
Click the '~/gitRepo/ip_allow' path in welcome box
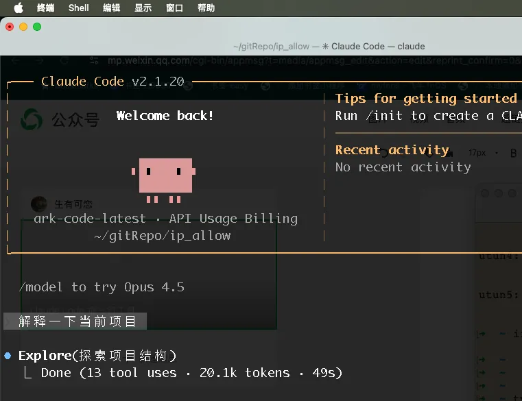click(x=163, y=236)
